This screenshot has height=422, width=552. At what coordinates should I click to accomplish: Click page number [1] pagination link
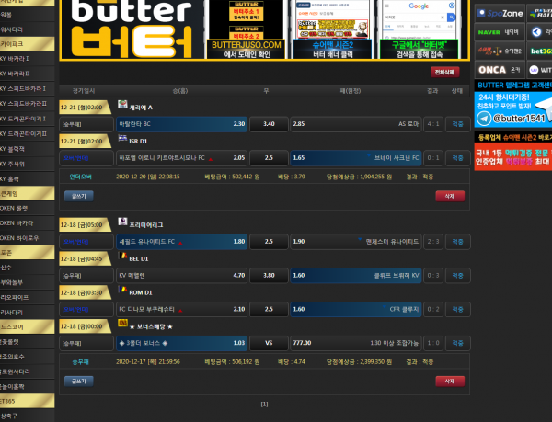pos(264,404)
